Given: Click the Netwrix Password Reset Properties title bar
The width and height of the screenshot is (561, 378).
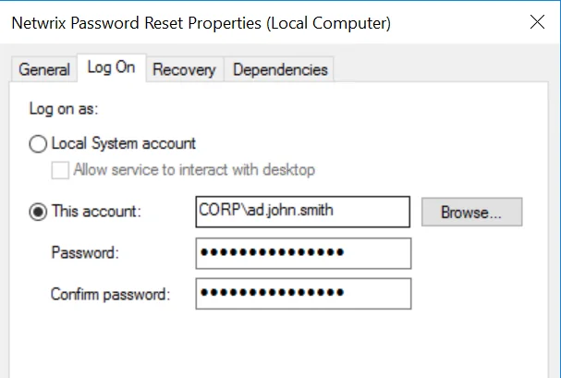Looking at the screenshot, I should coord(201,23).
